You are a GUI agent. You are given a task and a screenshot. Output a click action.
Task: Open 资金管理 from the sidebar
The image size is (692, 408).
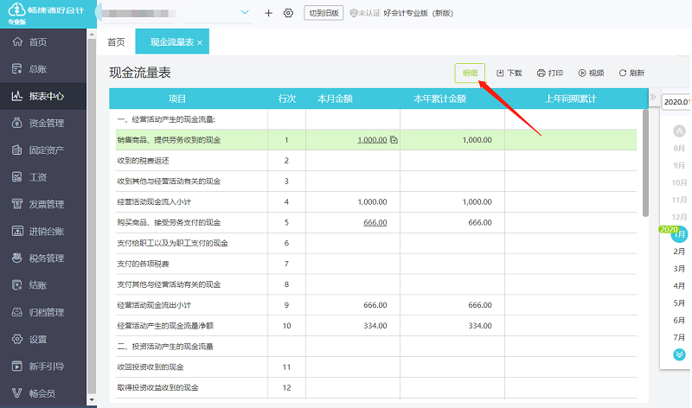[x=43, y=123]
